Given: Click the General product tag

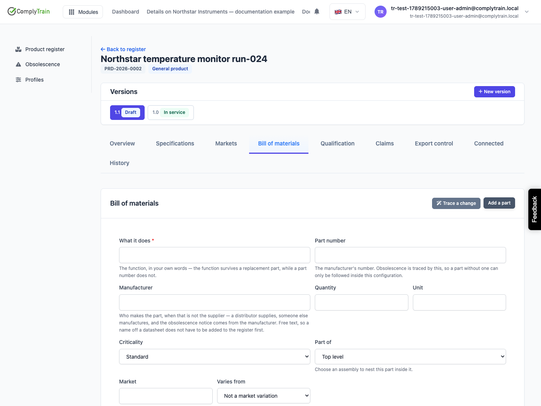Looking at the screenshot, I should (170, 69).
